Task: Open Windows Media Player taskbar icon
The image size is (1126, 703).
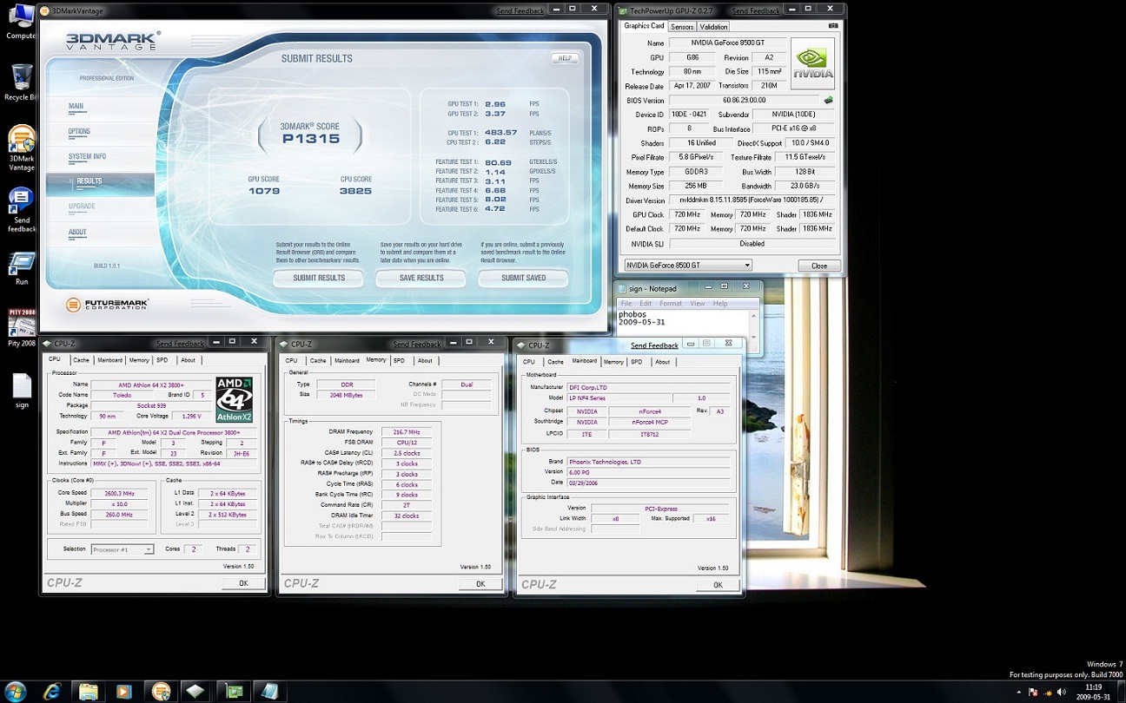Action: tap(123, 692)
